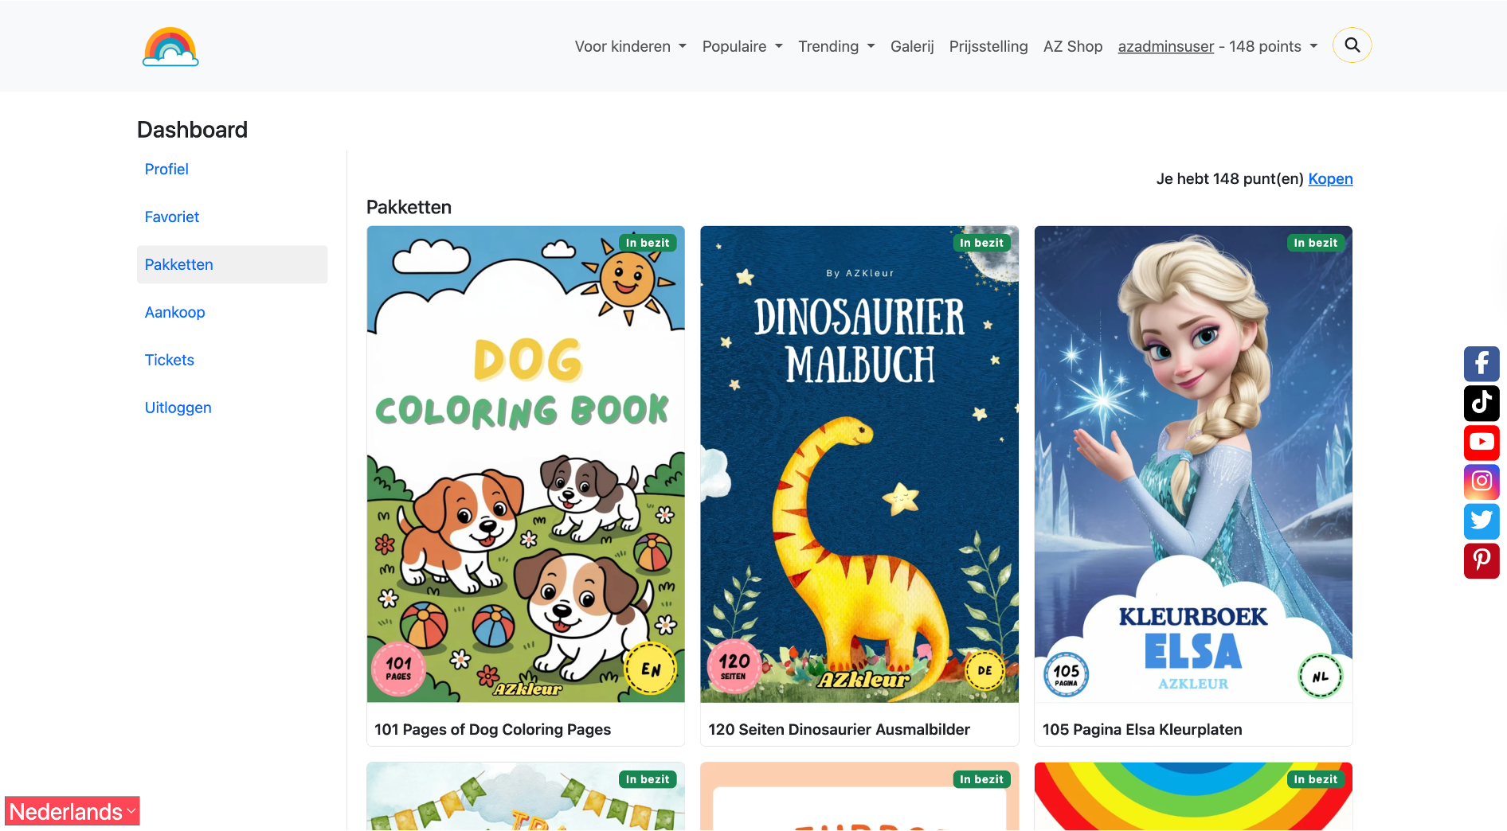Select Pakketten in the dashboard sidebar
The height and width of the screenshot is (831, 1507).
point(232,264)
